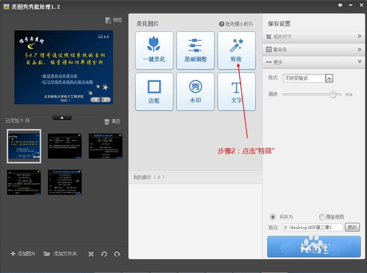Close the 美图秀秀批处理 window
Viewport: 367px width, 273px height.
pyautogui.click(x=361, y=5)
